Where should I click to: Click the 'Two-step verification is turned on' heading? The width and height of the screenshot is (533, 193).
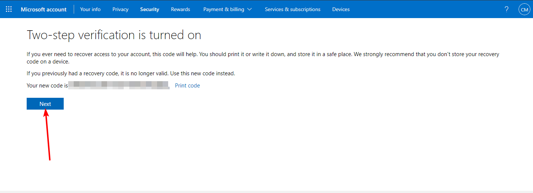coord(114,35)
